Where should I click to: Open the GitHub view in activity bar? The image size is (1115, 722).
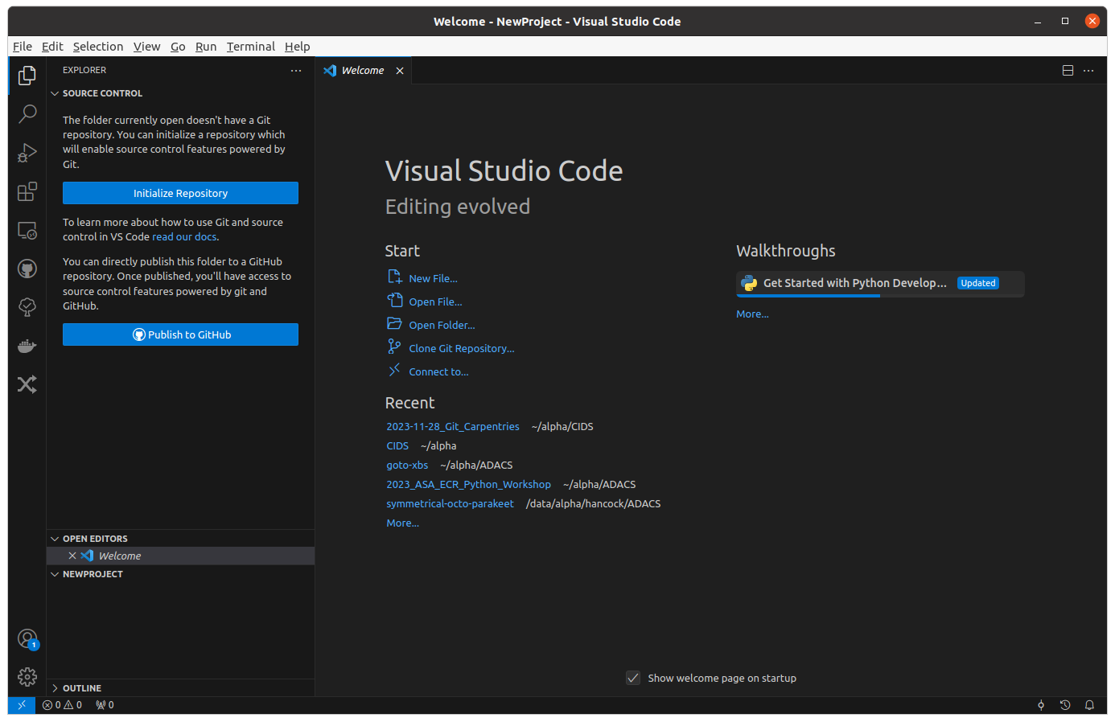[x=27, y=269]
